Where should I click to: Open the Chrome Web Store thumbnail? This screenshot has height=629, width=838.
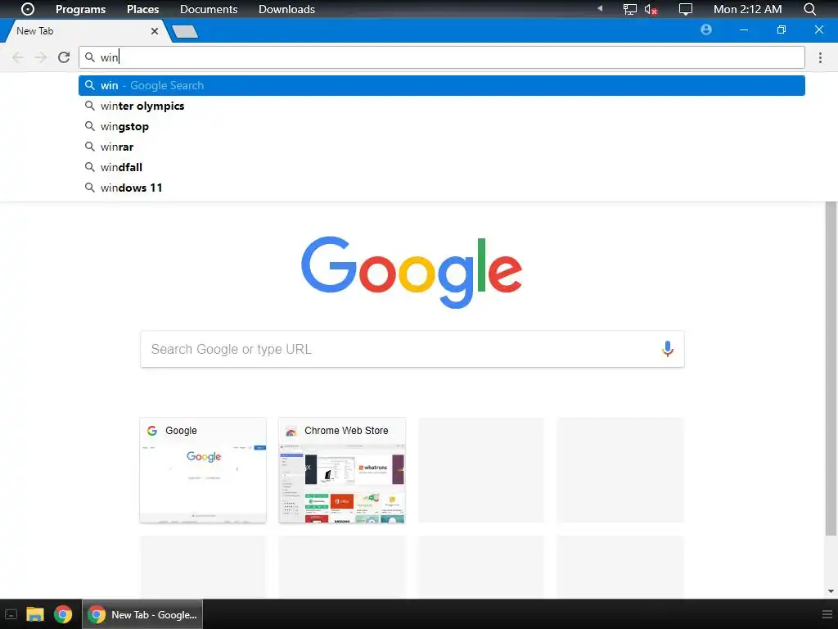point(342,470)
